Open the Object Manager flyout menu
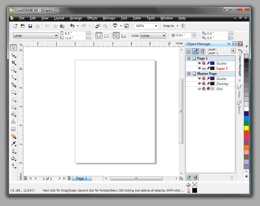 [233, 50]
